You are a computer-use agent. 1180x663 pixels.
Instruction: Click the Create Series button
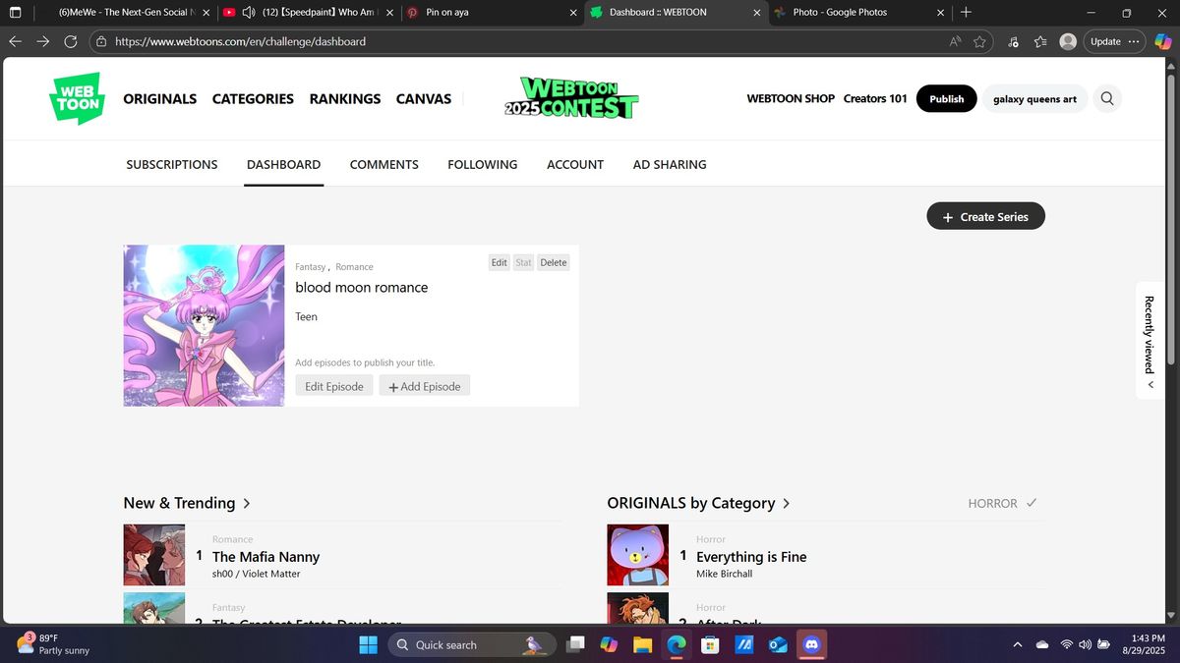(985, 217)
